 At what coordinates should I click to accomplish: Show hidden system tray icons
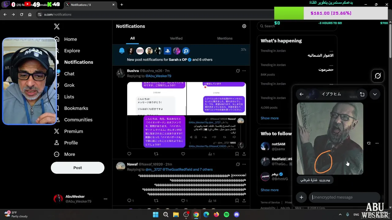[340, 215]
